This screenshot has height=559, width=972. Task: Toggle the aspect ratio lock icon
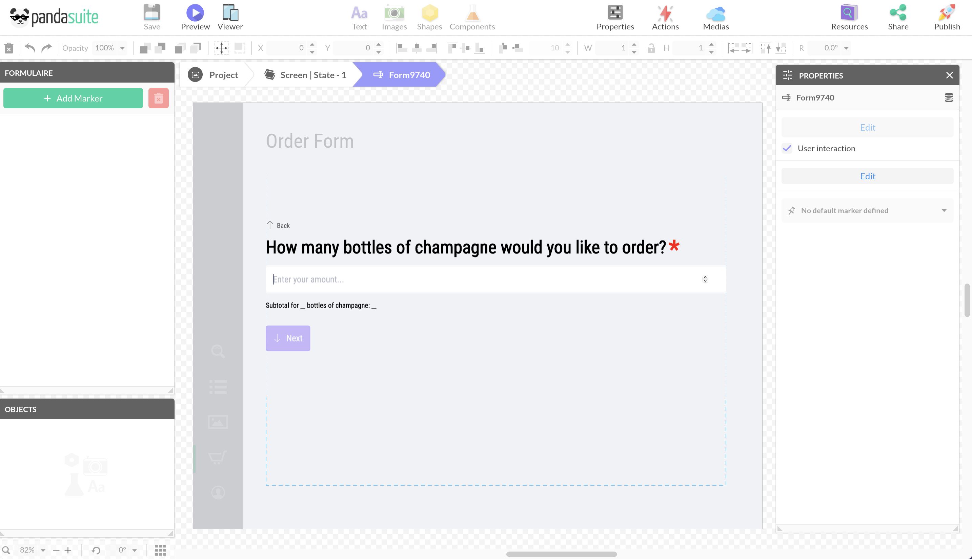click(x=651, y=48)
